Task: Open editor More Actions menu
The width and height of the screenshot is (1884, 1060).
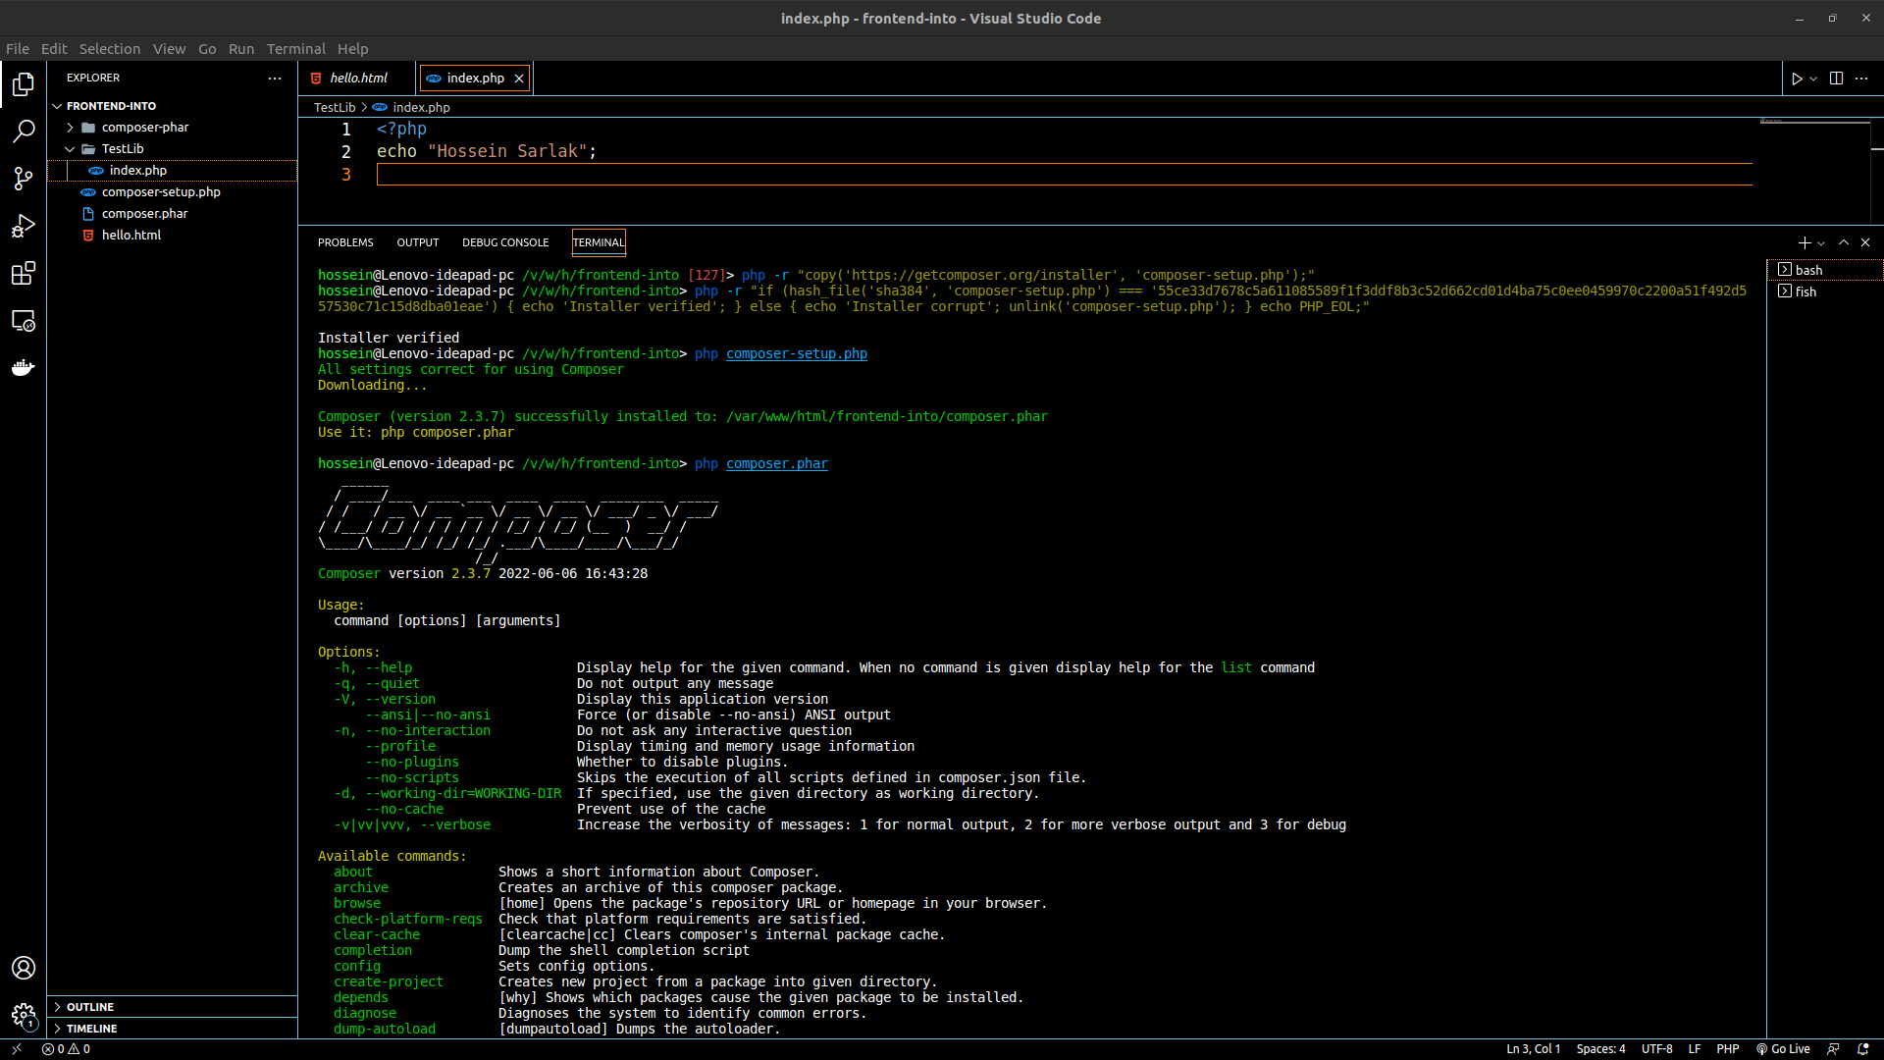Action: (x=1861, y=79)
